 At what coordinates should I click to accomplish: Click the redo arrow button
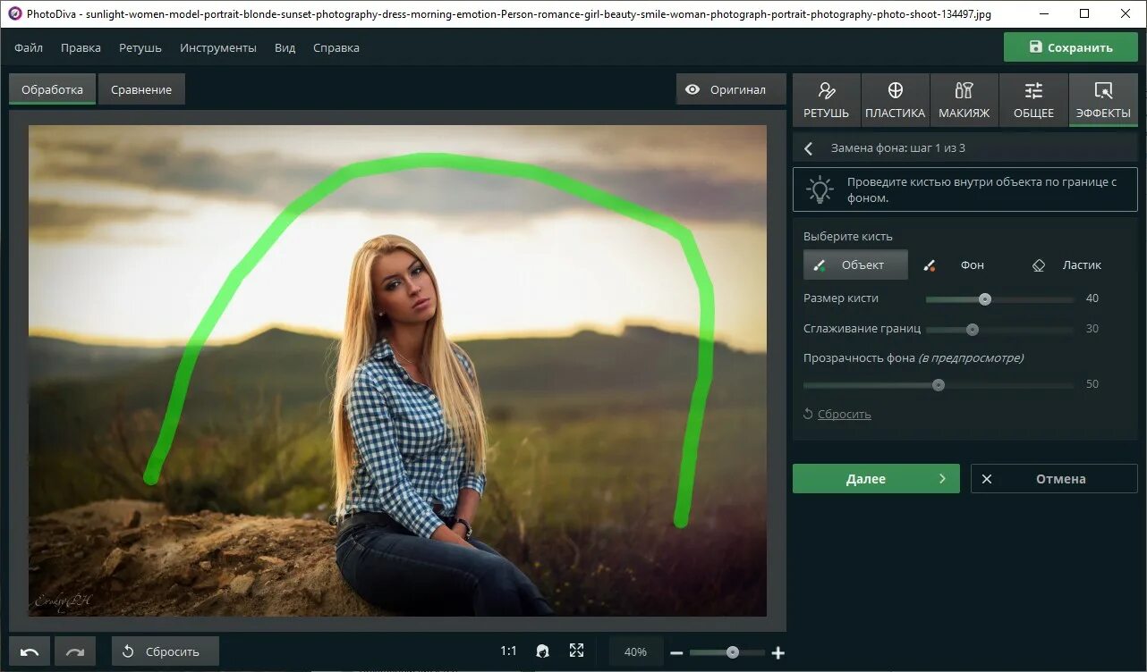point(75,651)
